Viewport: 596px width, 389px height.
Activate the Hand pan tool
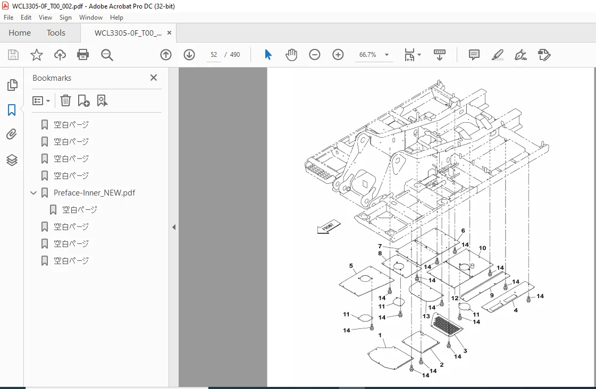291,55
